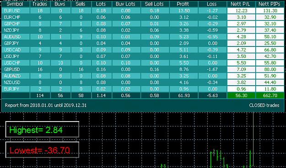Click the report date range text
This screenshot has height=168, width=286.
(x=46, y=105)
